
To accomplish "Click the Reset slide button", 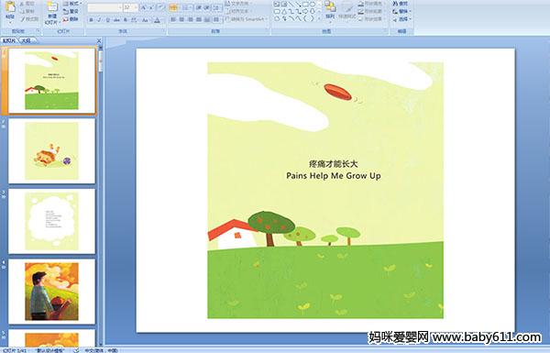I will coord(71,12).
